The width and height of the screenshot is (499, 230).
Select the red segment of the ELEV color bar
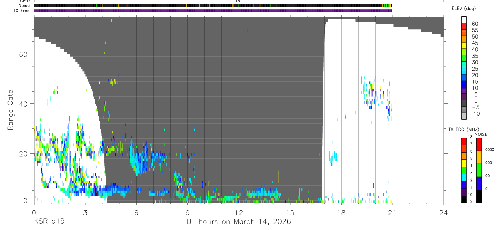(464, 26)
